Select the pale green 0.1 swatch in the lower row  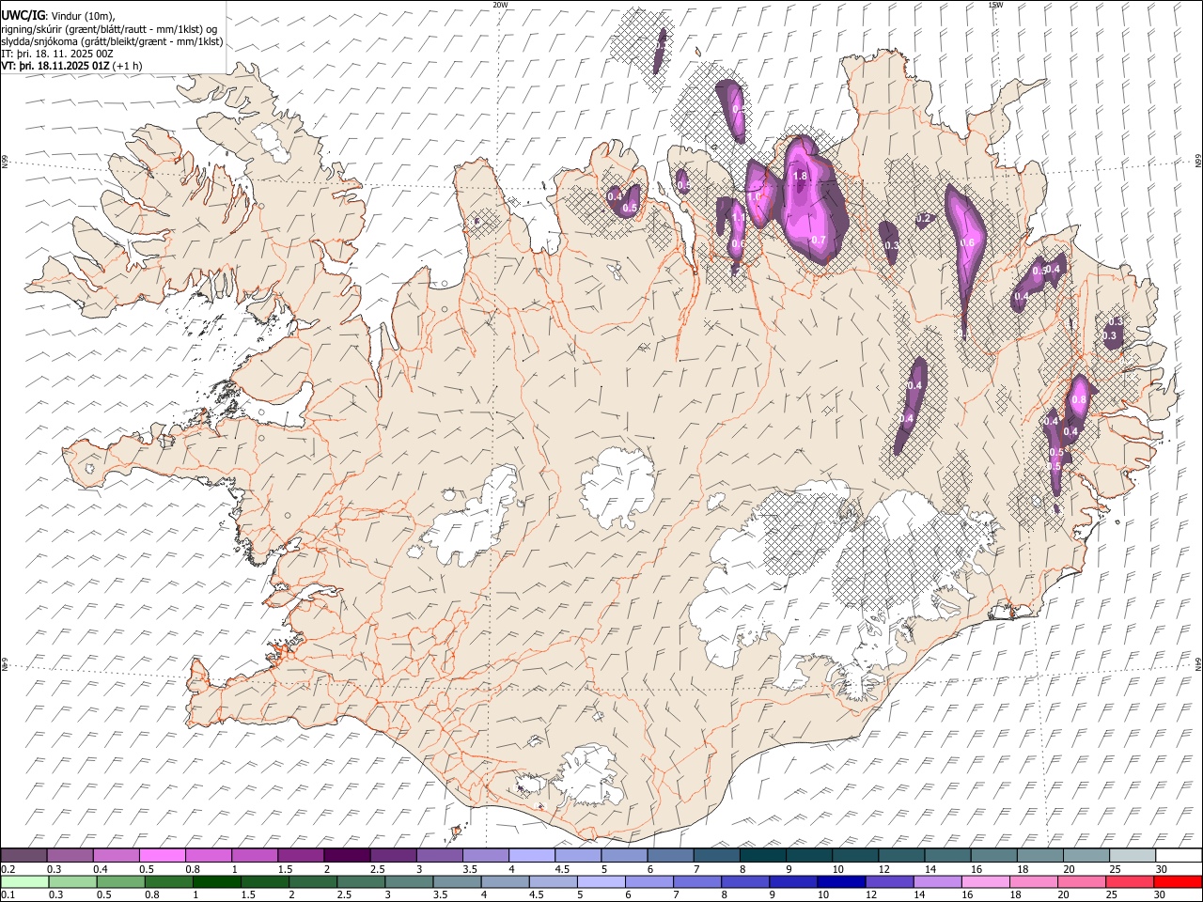24,881
